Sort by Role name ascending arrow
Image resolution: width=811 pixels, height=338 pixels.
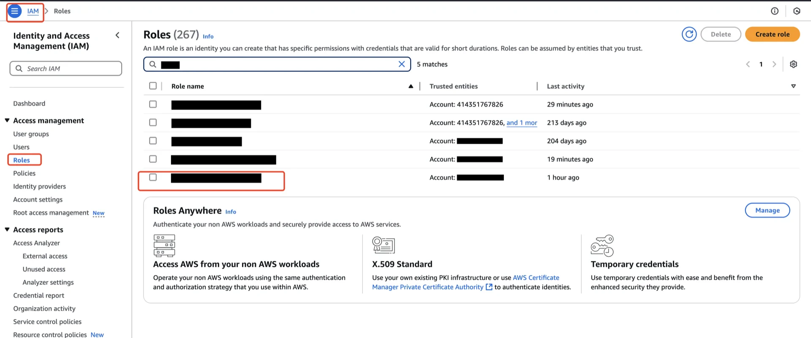[411, 86]
